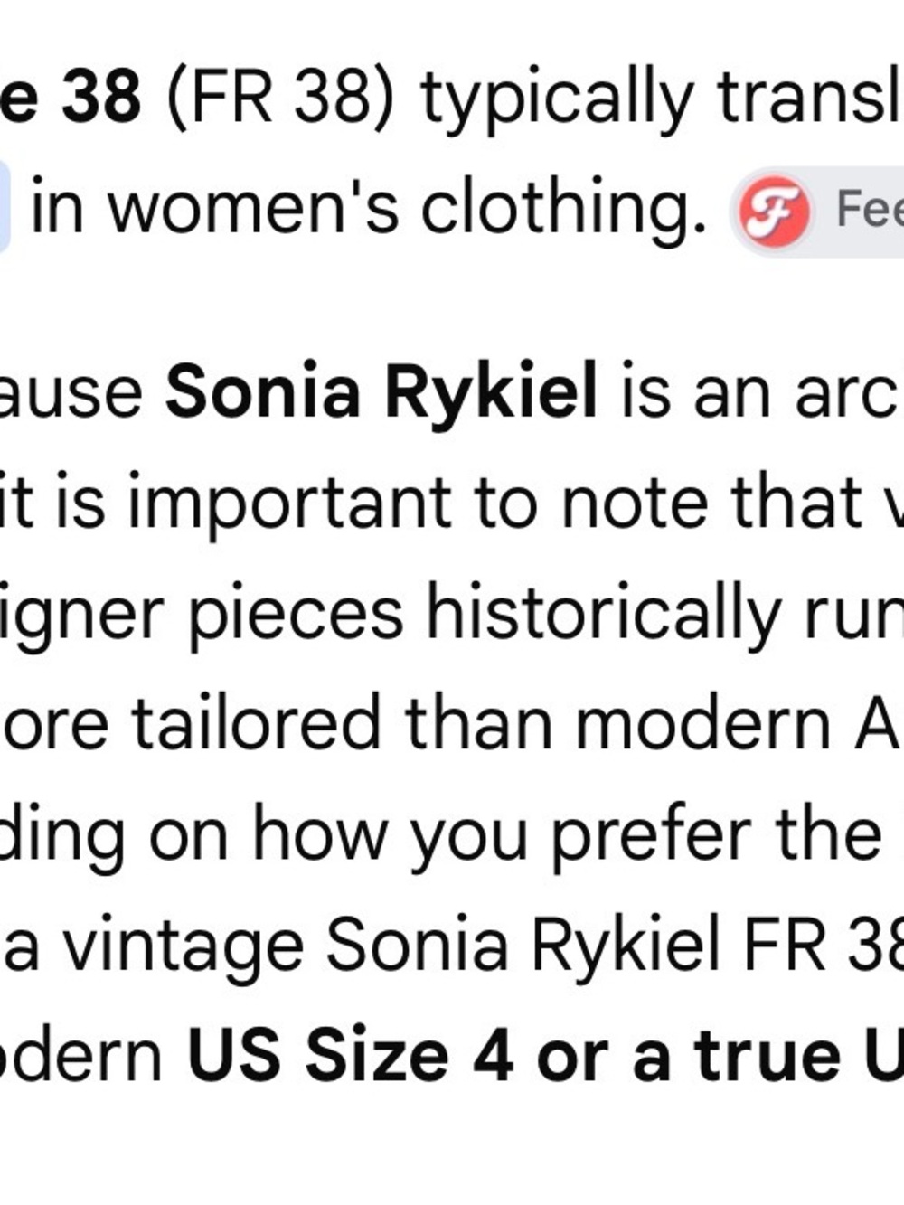The height and width of the screenshot is (1205, 904).
Task: Click the bold 'Sonia Rykiel' name
Action: 381,392
